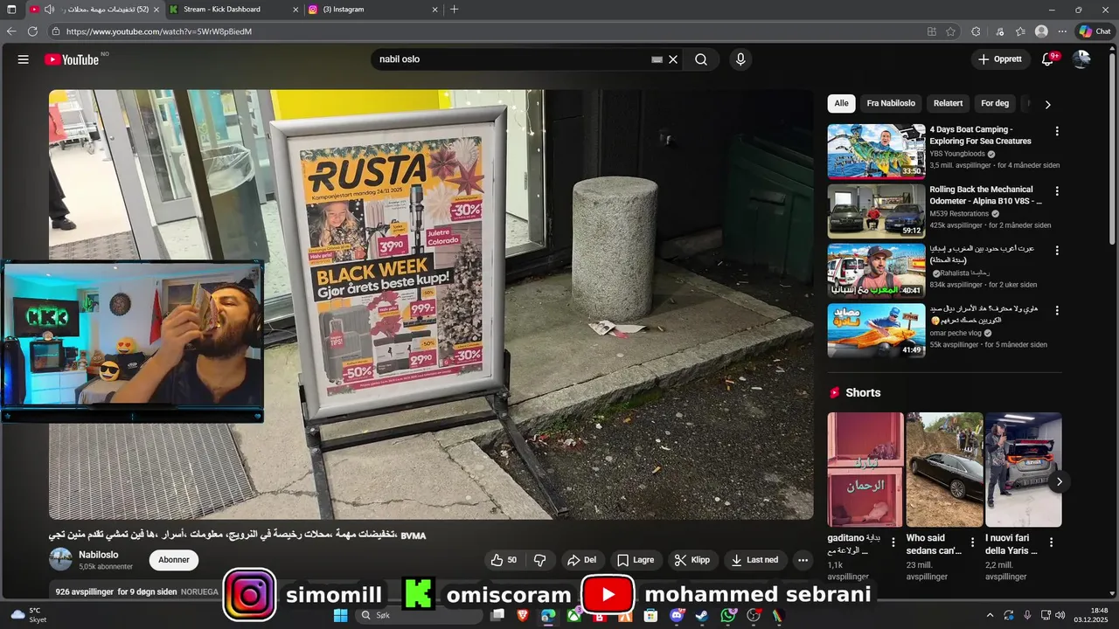Open the Nabiloslo channel avatar
This screenshot has height=629, width=1119.
point(60,559)
